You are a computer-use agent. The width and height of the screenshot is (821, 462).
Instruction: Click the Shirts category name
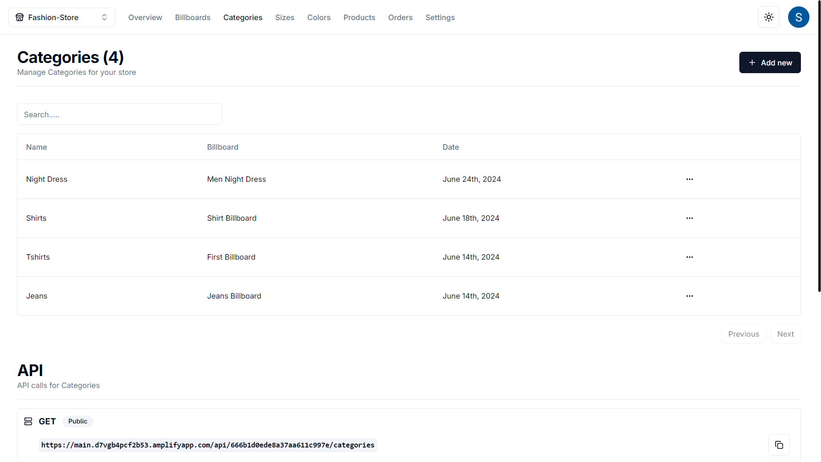pos(36,218)
